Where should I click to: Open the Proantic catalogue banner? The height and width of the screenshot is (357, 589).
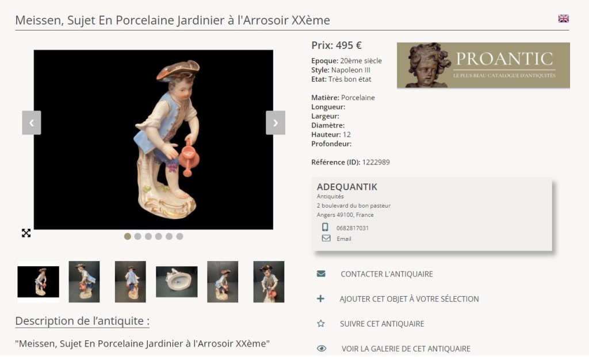[483, 65]
